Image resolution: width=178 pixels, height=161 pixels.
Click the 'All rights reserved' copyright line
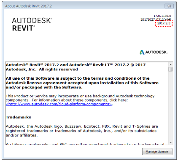pyautogui.click(x=42, y=70)
